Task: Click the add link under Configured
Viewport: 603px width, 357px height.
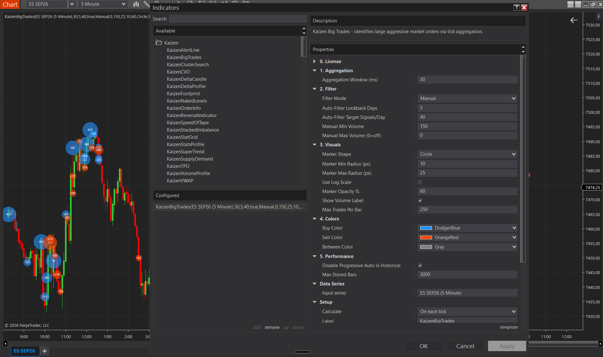Action: coord(257,327)
